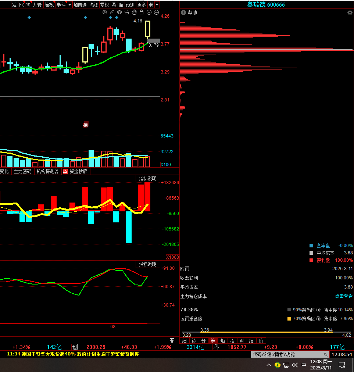Select the 财 finance tab

coord(242,341)
